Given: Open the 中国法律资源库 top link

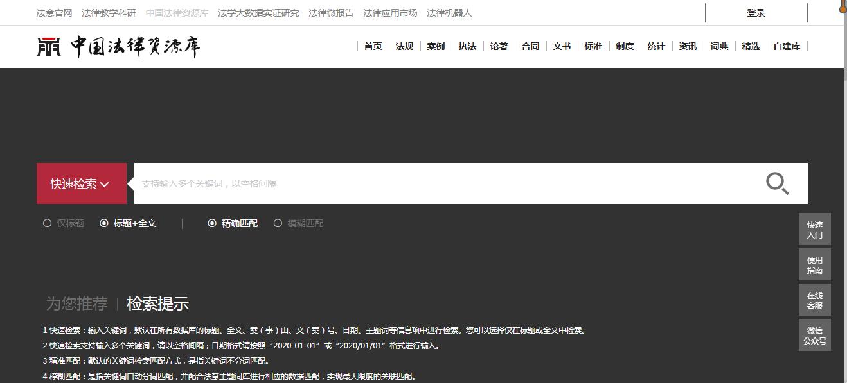Looking at the screenshot, I should [177, 13].
